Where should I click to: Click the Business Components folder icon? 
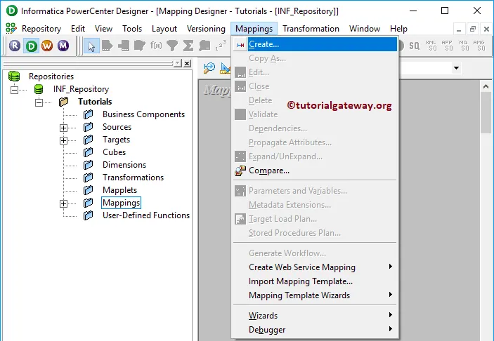click(89, 114)
